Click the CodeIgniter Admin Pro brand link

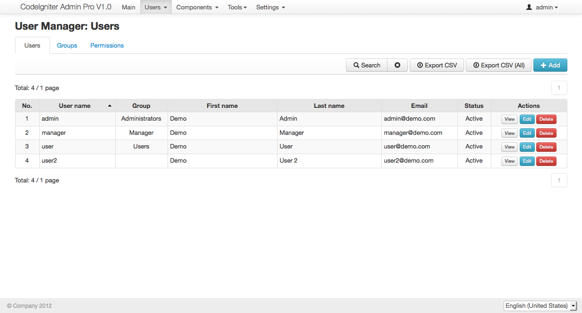[66, 7]
